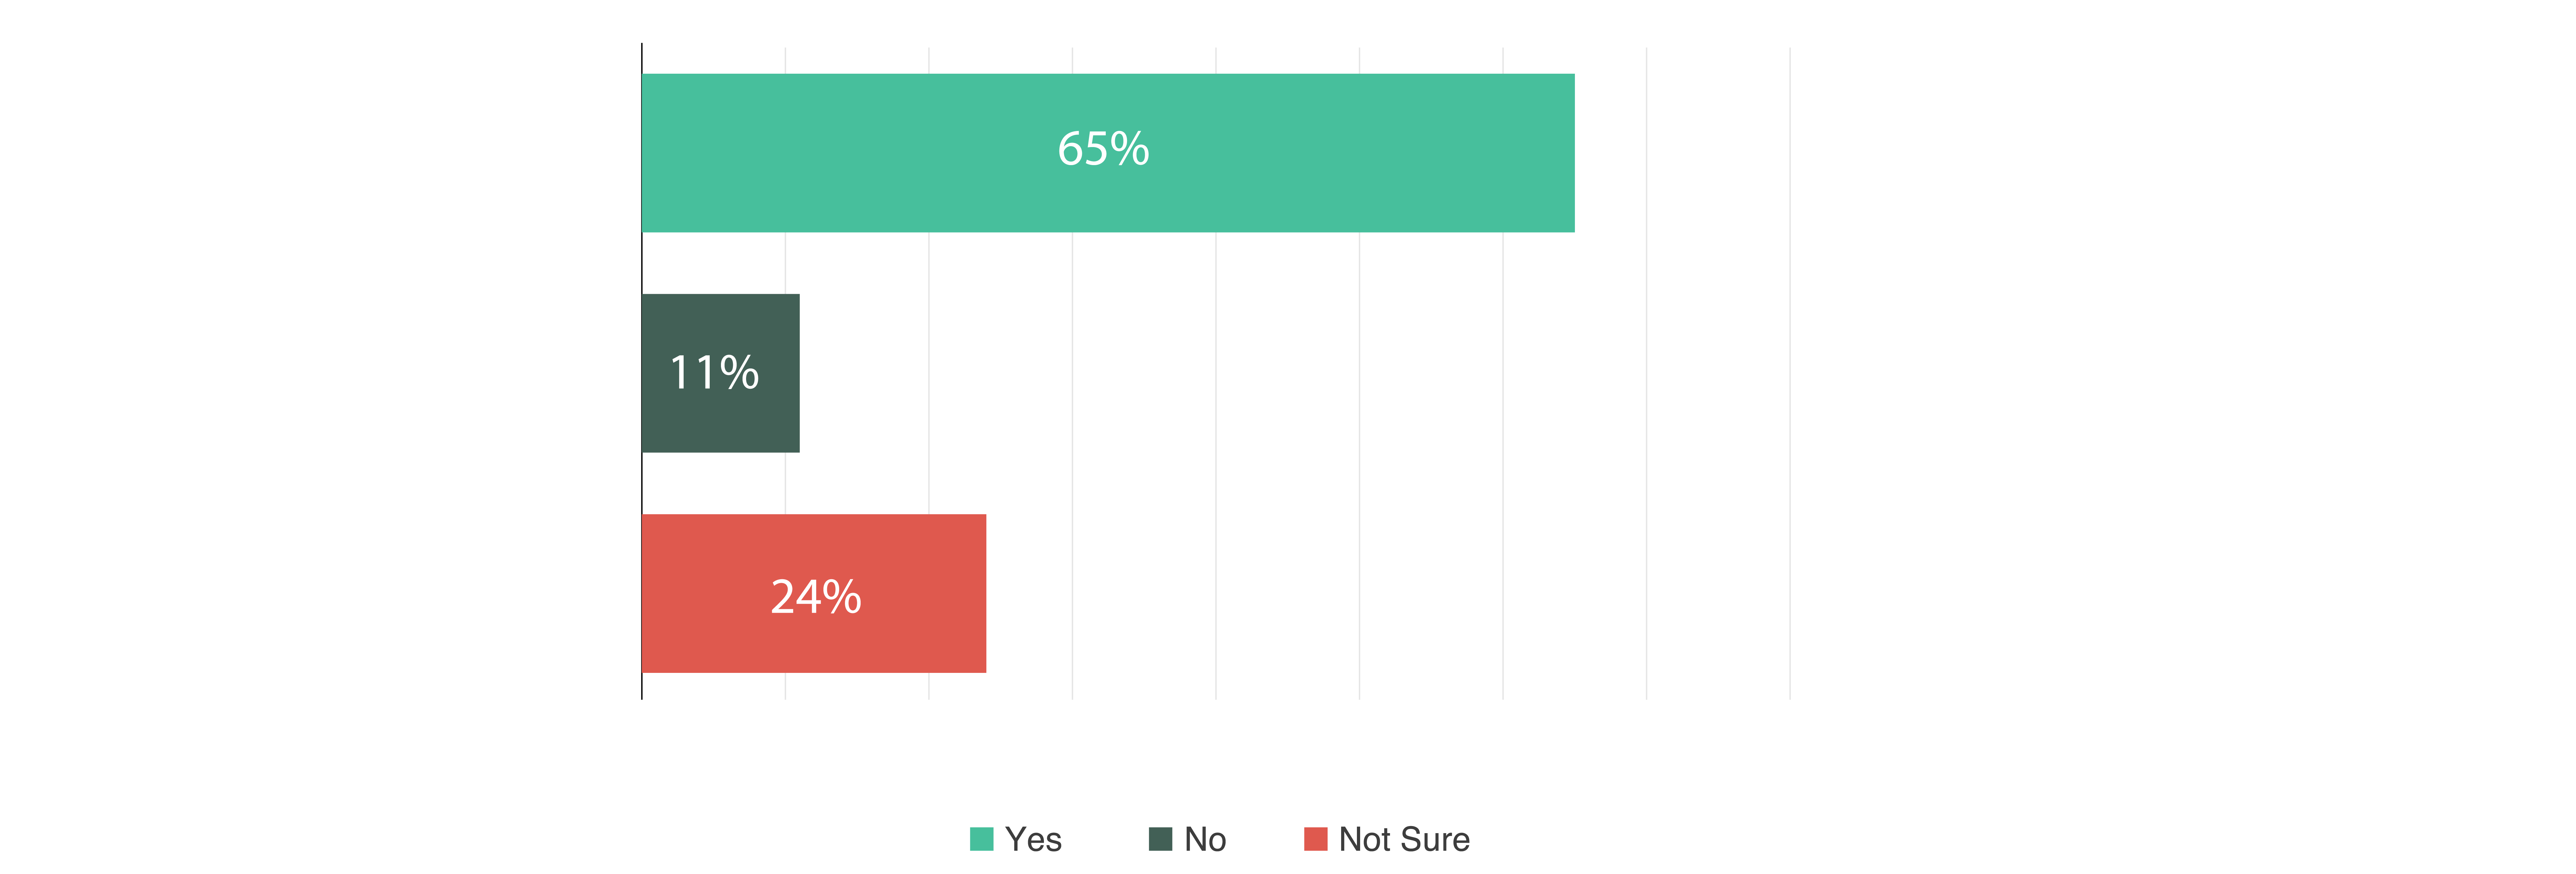Click the red Not Sure legend swatch
2576x874 pixels.
(x=1315, y=839)
